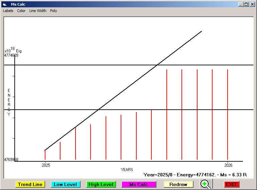
Task: Click the Ms Calc title bar app icon
Action: [5, 4]
